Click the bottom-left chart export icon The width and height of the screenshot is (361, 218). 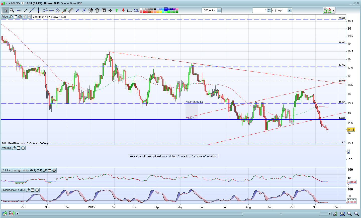click(x=5, y=214)
